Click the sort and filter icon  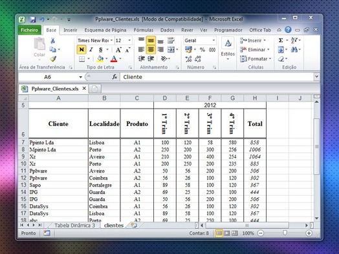coord(294,40)
